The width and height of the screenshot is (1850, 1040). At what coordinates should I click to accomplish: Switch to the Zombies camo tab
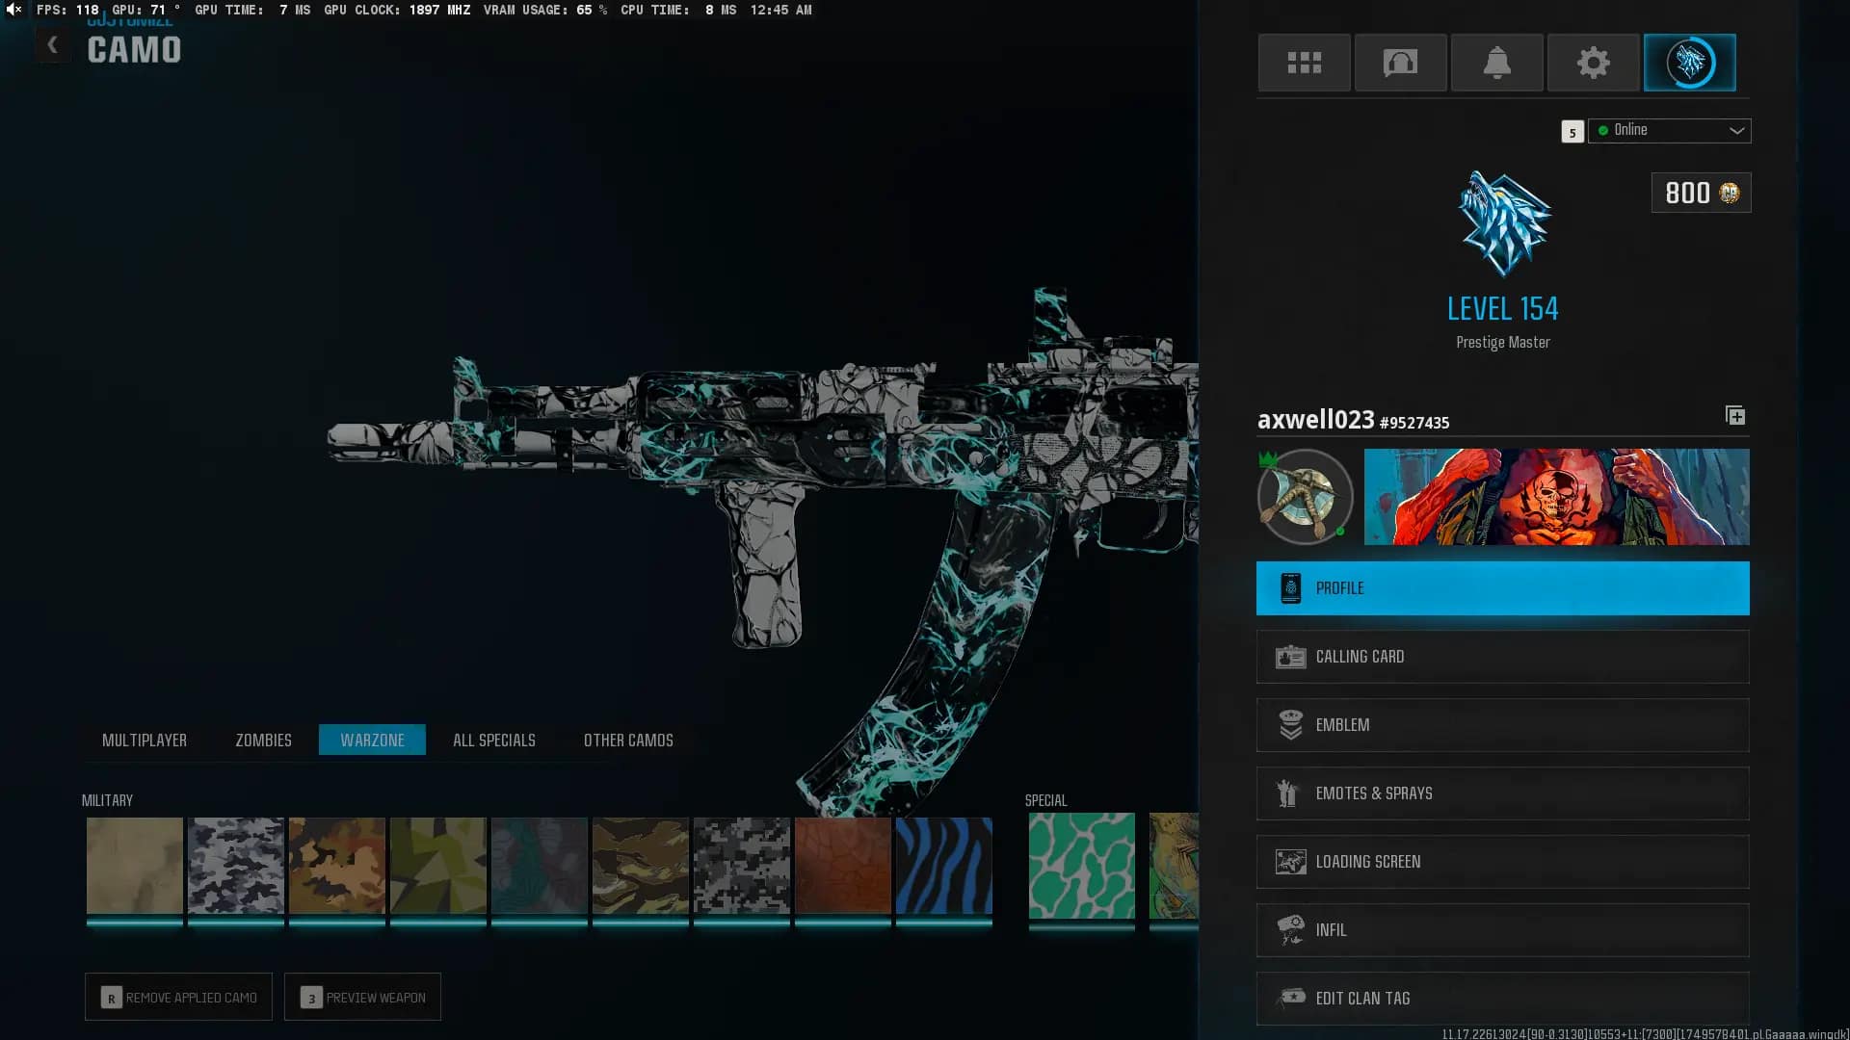[x=263, y=740]
